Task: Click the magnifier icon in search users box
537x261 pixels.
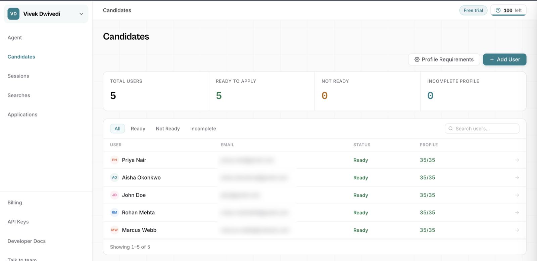Action: tap(450, 129)
